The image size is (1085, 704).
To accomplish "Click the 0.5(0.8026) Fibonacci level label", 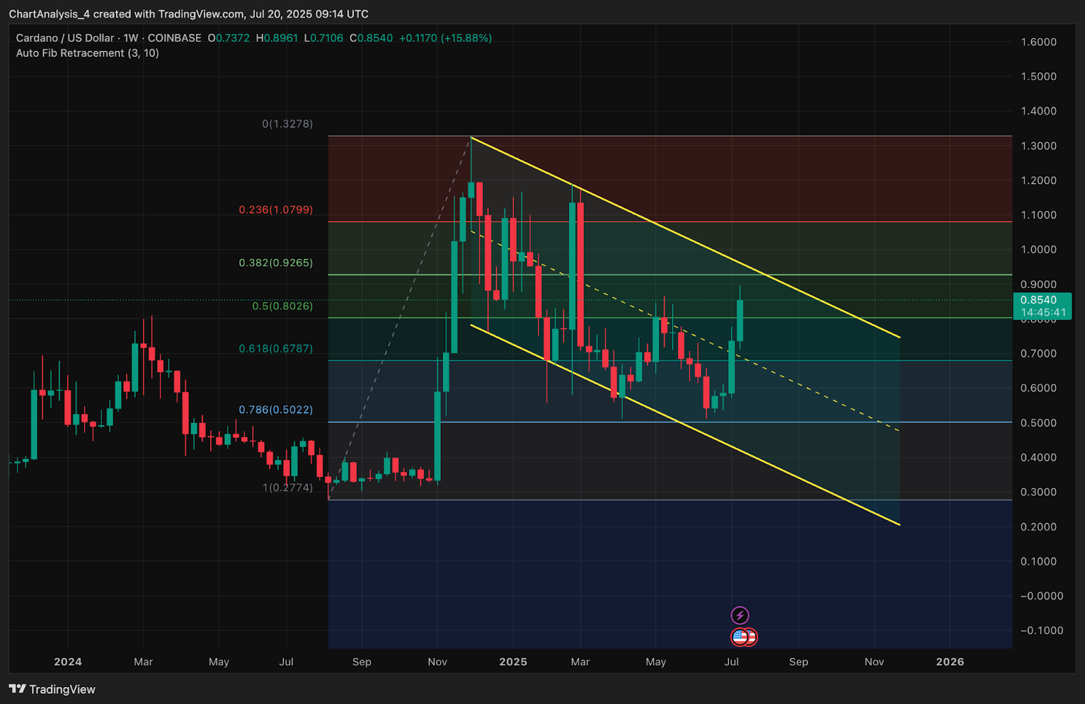I will click(282, 306).
